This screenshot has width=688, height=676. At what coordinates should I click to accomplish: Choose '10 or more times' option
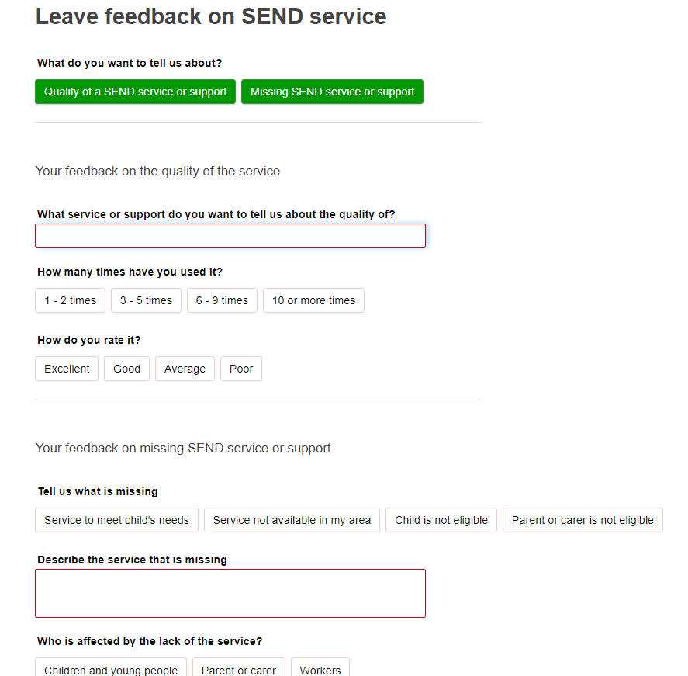[x=313, y=300]
